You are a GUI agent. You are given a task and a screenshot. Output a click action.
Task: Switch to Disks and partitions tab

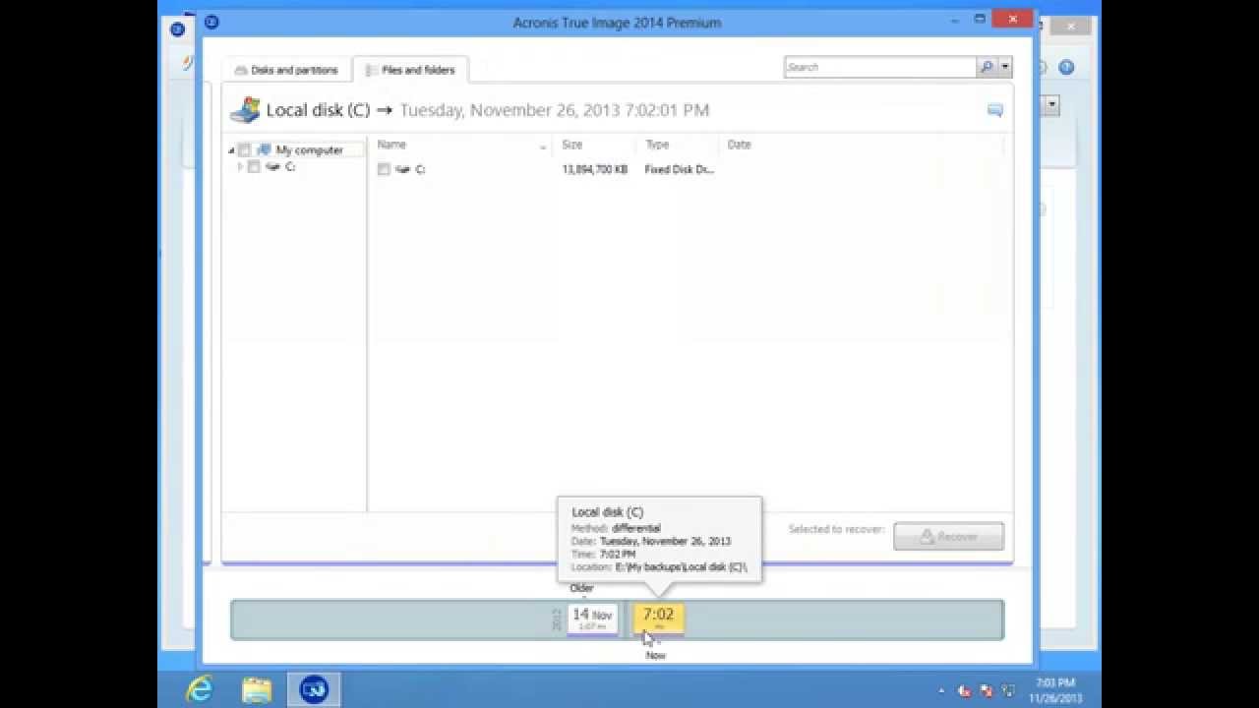(x=286, y=70)
